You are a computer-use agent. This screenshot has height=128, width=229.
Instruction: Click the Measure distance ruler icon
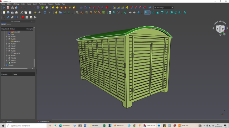(x=185, y=12)
